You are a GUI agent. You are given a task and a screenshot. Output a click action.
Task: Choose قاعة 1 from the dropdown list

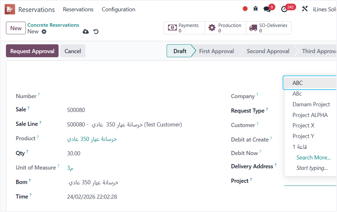(x=310, y=147)
